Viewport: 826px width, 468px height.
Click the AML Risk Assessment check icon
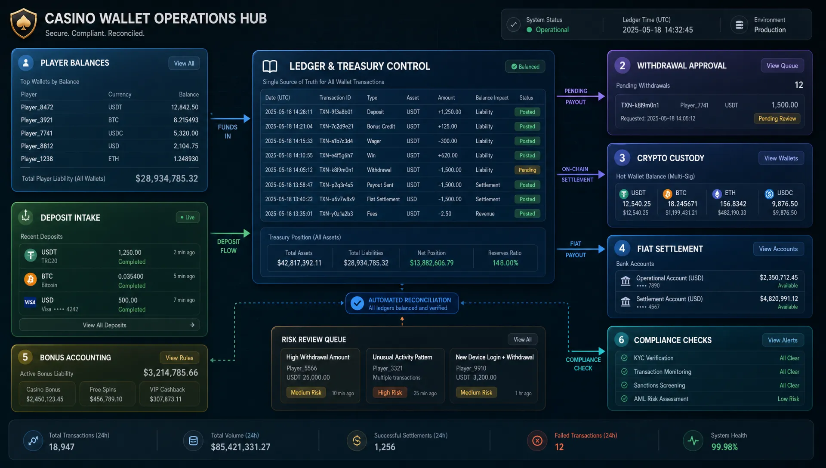coord(624,399)
